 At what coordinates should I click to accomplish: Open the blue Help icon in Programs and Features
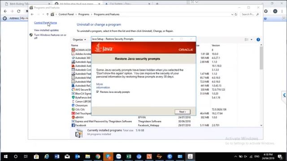(x=258, y=40)
